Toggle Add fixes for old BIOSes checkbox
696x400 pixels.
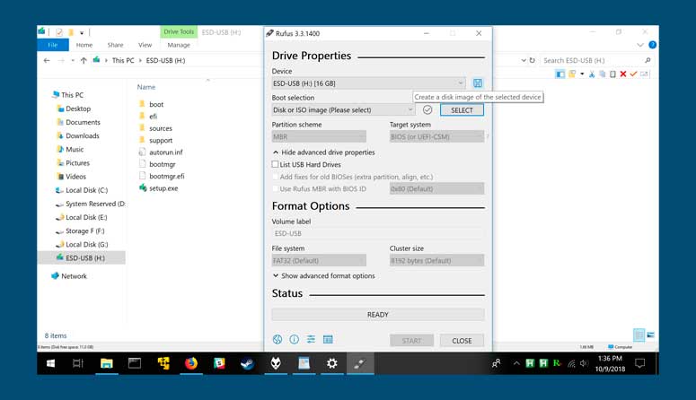[x=275, y=177]
